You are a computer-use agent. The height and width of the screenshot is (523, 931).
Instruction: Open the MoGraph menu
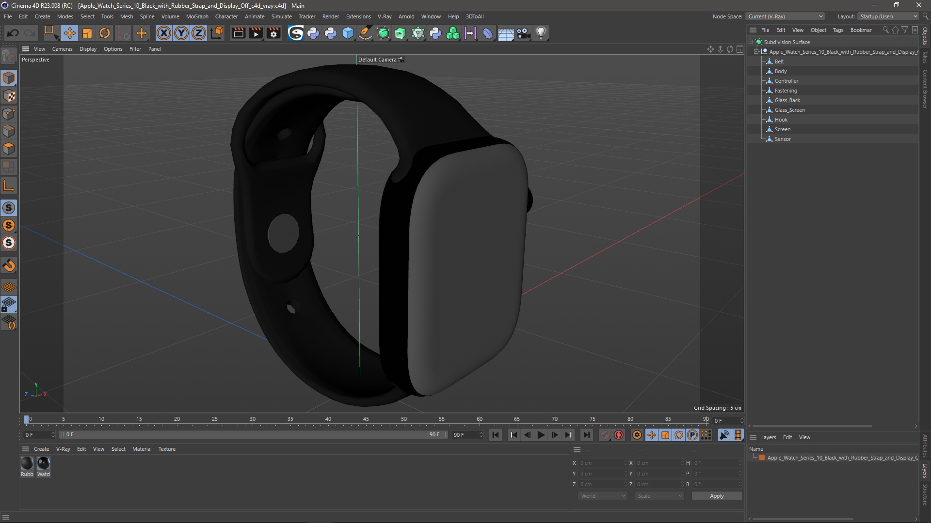click(x=197, y=16)
